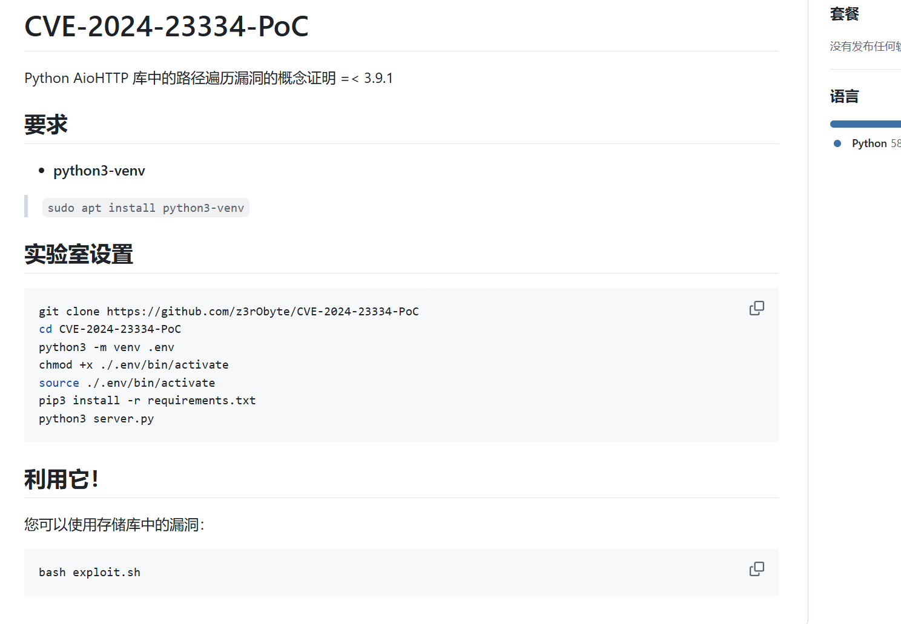Click the chmod +x activate code line
This screenshot has height=624, width=901.
coord(133,365)
